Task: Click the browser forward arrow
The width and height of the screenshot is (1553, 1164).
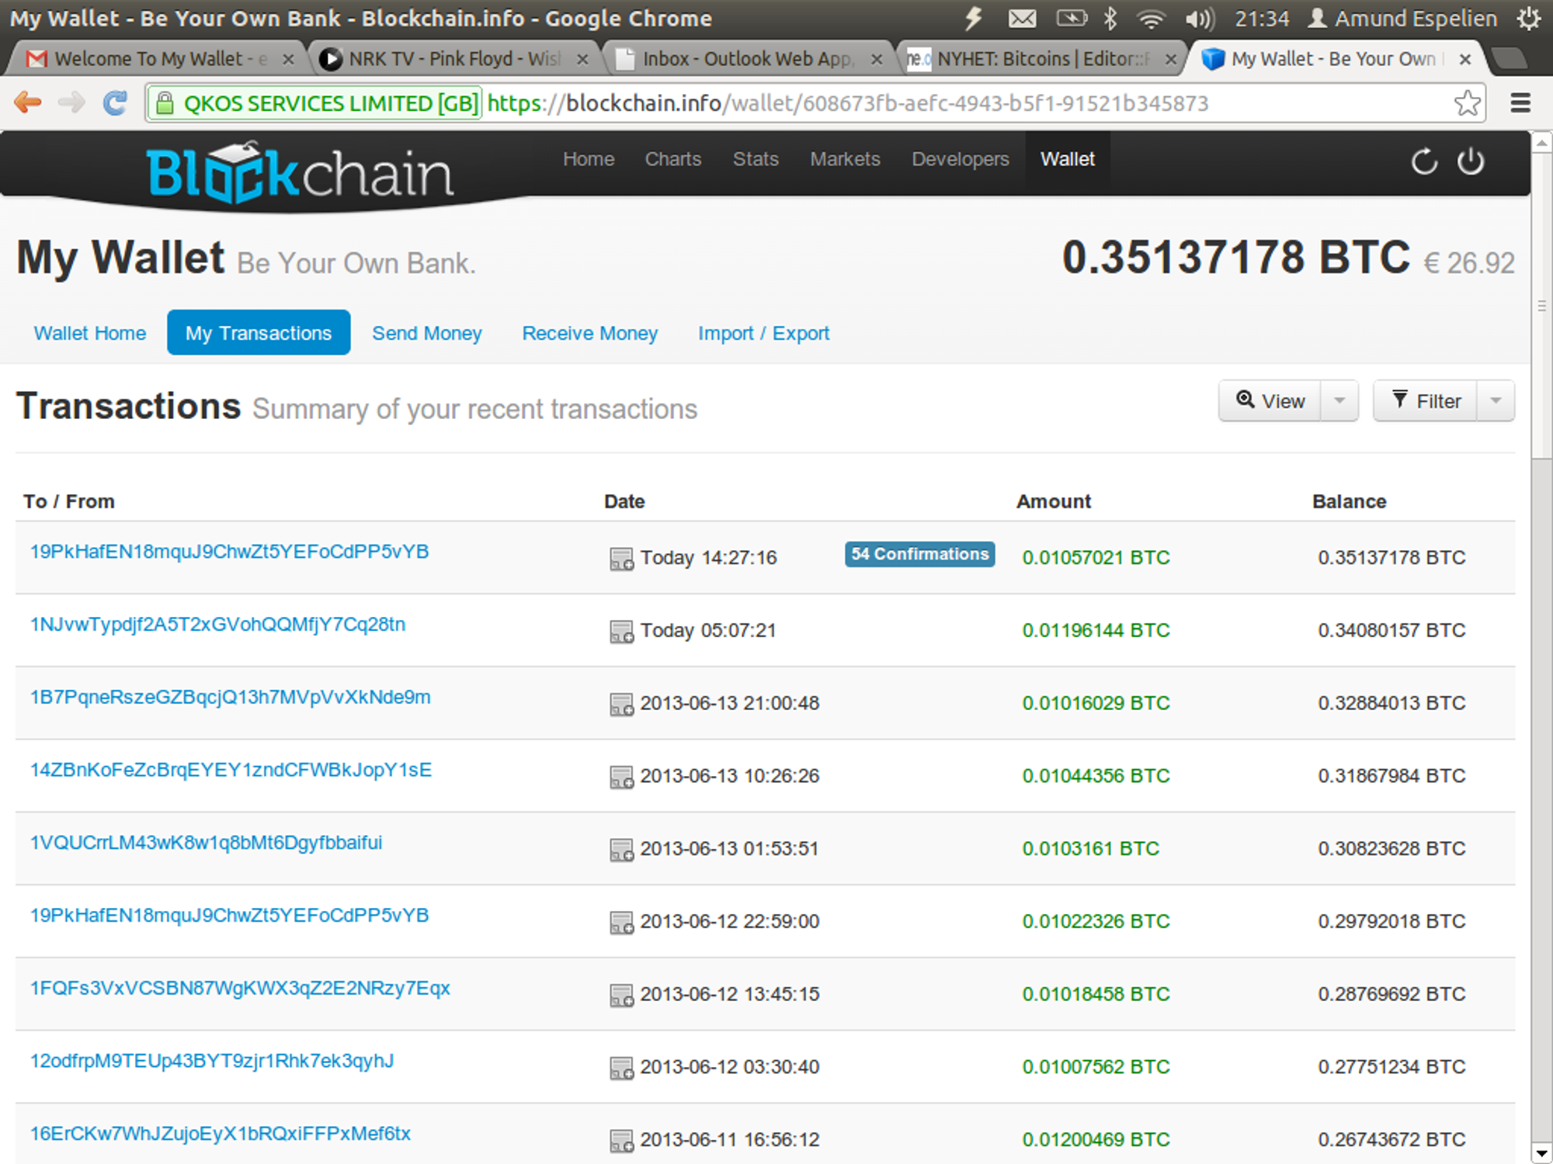Action: coord(72,102)
